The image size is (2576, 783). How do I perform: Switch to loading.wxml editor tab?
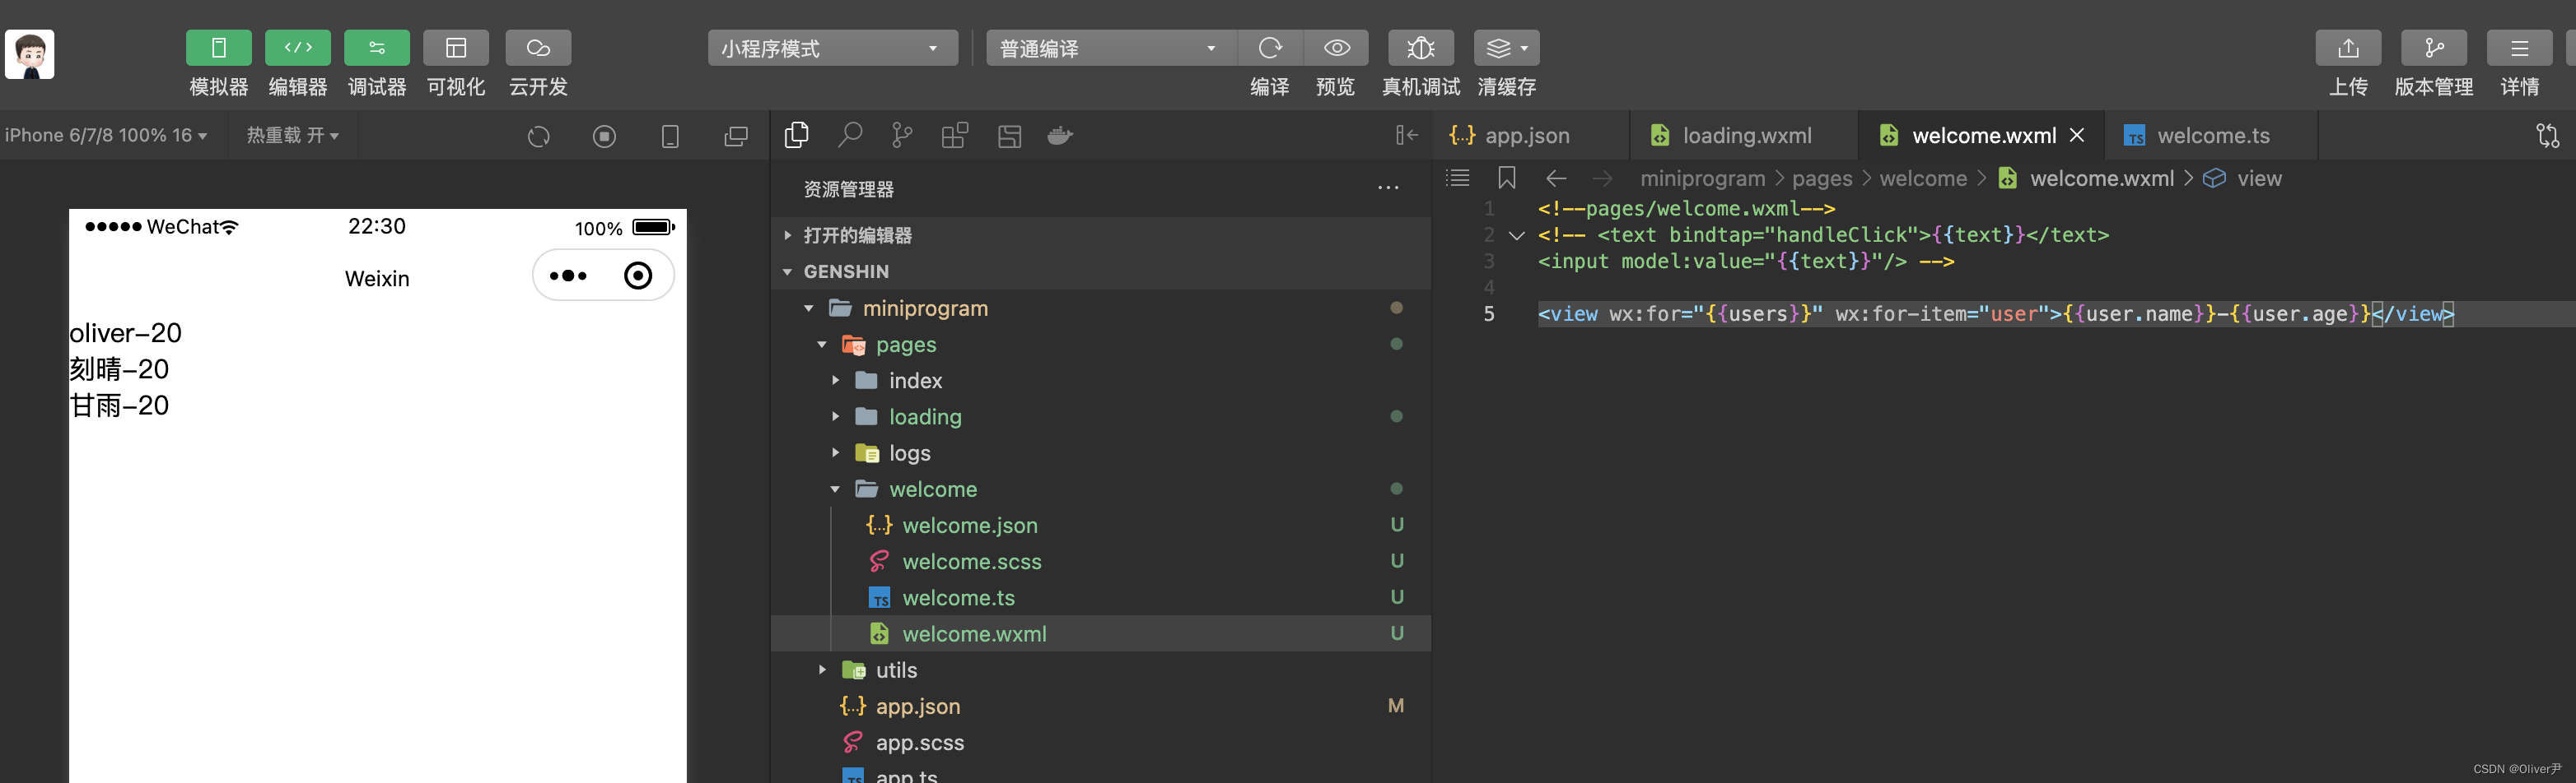tap(1744, 135)
